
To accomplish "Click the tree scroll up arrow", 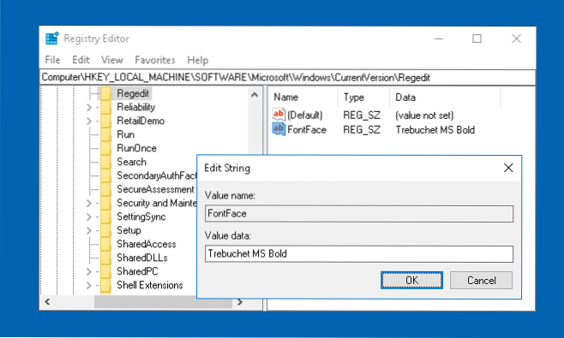I will (255, 95).
